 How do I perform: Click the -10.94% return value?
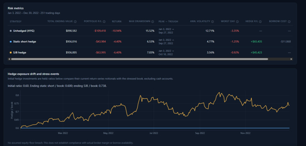coord(117,31)
